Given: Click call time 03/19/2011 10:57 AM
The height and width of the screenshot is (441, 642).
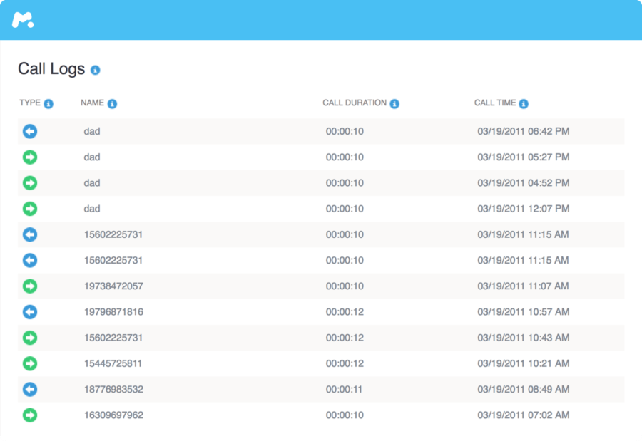Looking at the screenshot, I should click(524, 312).
